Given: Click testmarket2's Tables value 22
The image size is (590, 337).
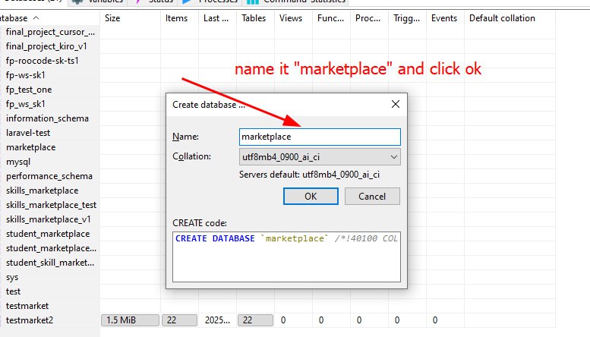Looking at the screenshot, I should coord(255,320).
